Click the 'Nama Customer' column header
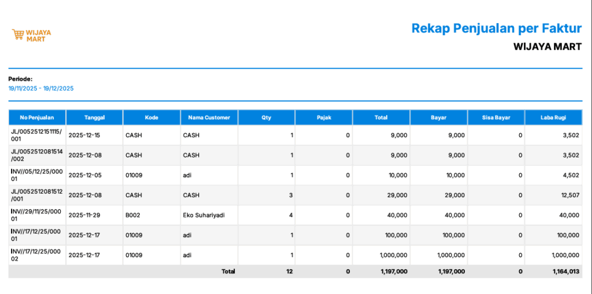Image resolution: width=592 pixels, height=294 pixels. click(x=209, y=118)
